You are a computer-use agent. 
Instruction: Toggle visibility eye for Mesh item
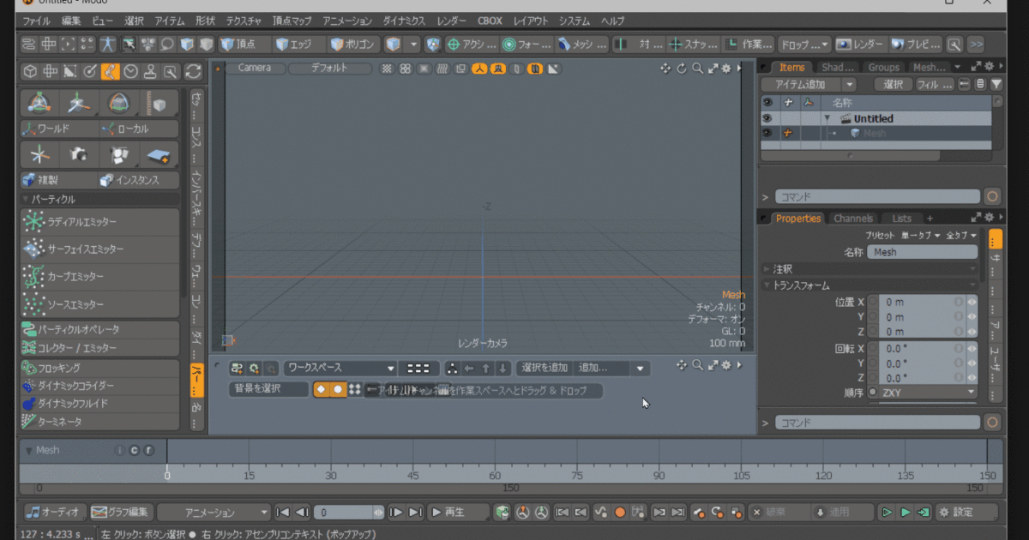point(767,133)
